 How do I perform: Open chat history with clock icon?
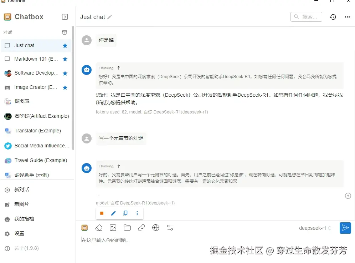[x=333, y=17]
